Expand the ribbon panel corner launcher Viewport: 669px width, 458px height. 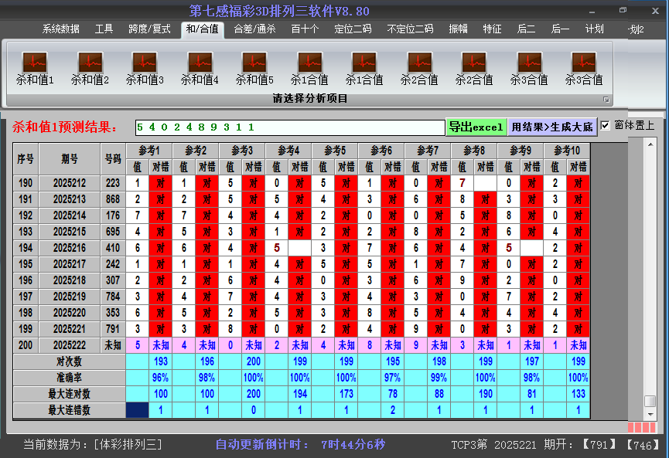[606, 100]
